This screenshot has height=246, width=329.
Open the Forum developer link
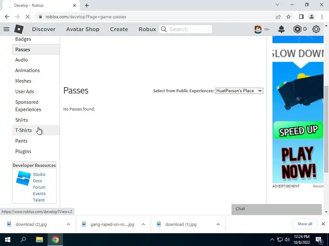(39, 187)
